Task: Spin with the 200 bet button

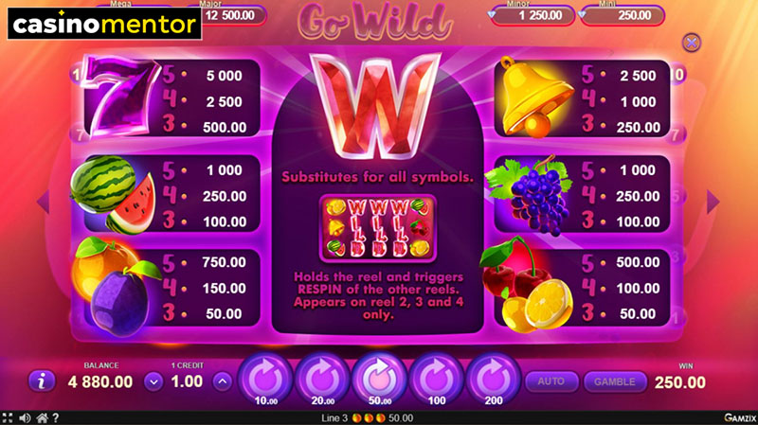Action: 494,380
